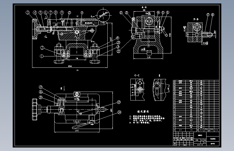Select part balloon number 24
The image size is (234, 151).
[x=119, y=112]
